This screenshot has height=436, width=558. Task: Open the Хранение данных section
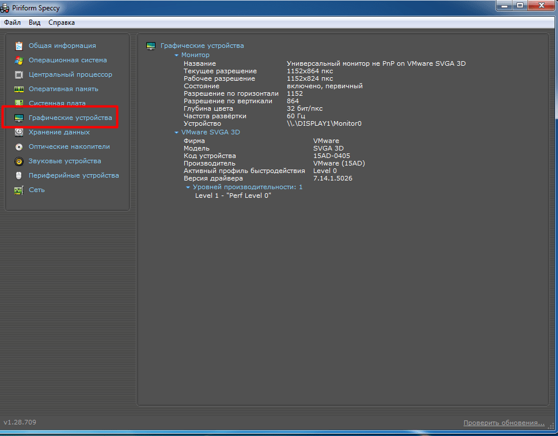pos(59,132)
